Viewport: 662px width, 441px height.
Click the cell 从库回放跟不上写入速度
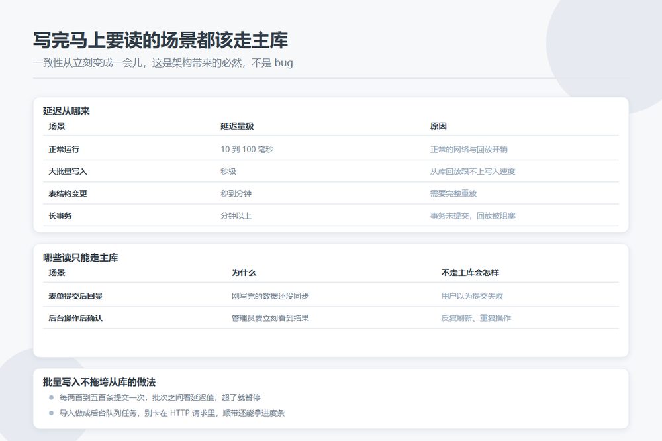(473, 171)
